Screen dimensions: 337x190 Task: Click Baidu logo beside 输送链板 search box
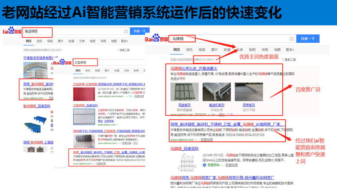coord(12,31)
